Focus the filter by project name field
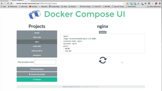This screenshot has height=91, width=162. tap(45, 62)
